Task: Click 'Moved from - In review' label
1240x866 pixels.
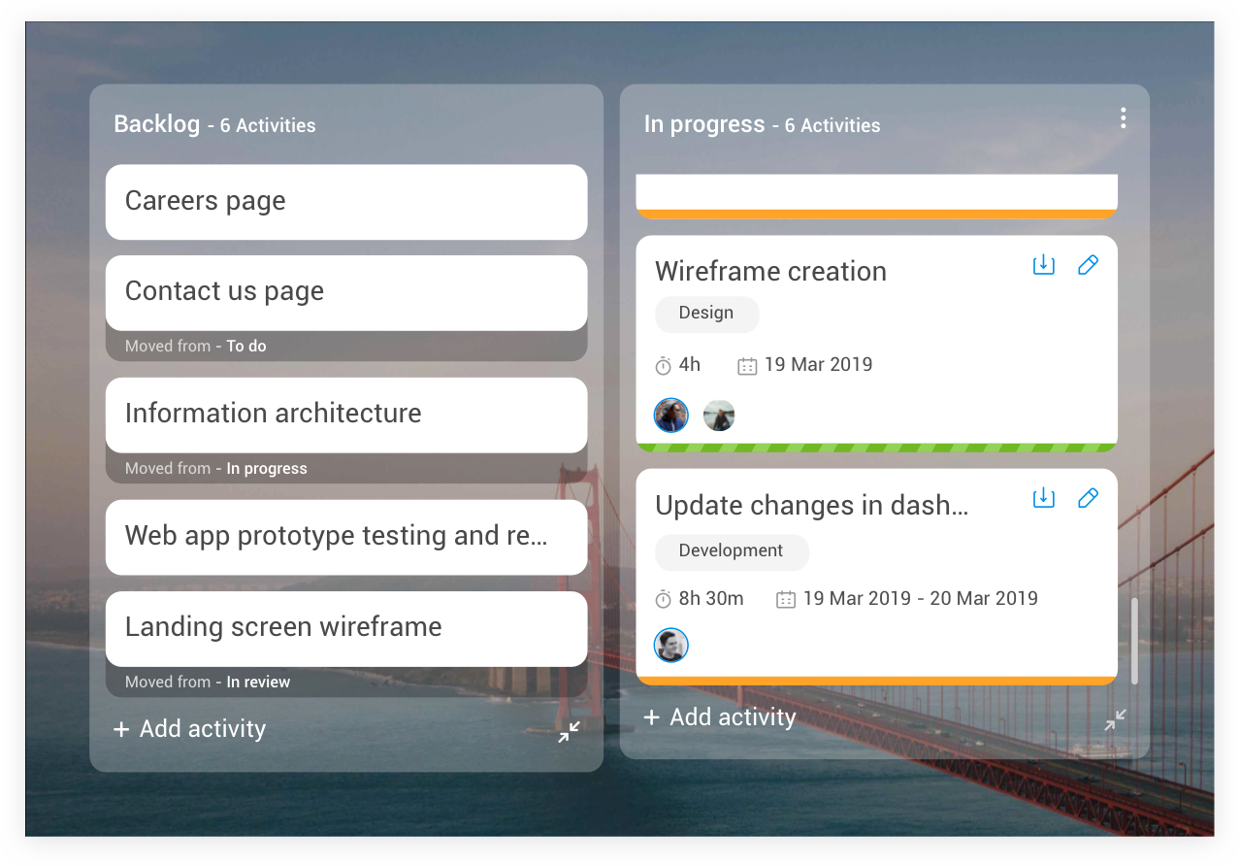Action: coord(208,682)
